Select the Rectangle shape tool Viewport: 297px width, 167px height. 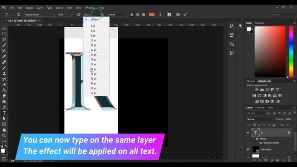tap(4, 124)
